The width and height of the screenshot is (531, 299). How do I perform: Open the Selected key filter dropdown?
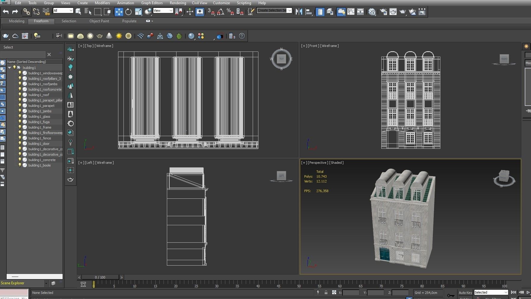491,292
